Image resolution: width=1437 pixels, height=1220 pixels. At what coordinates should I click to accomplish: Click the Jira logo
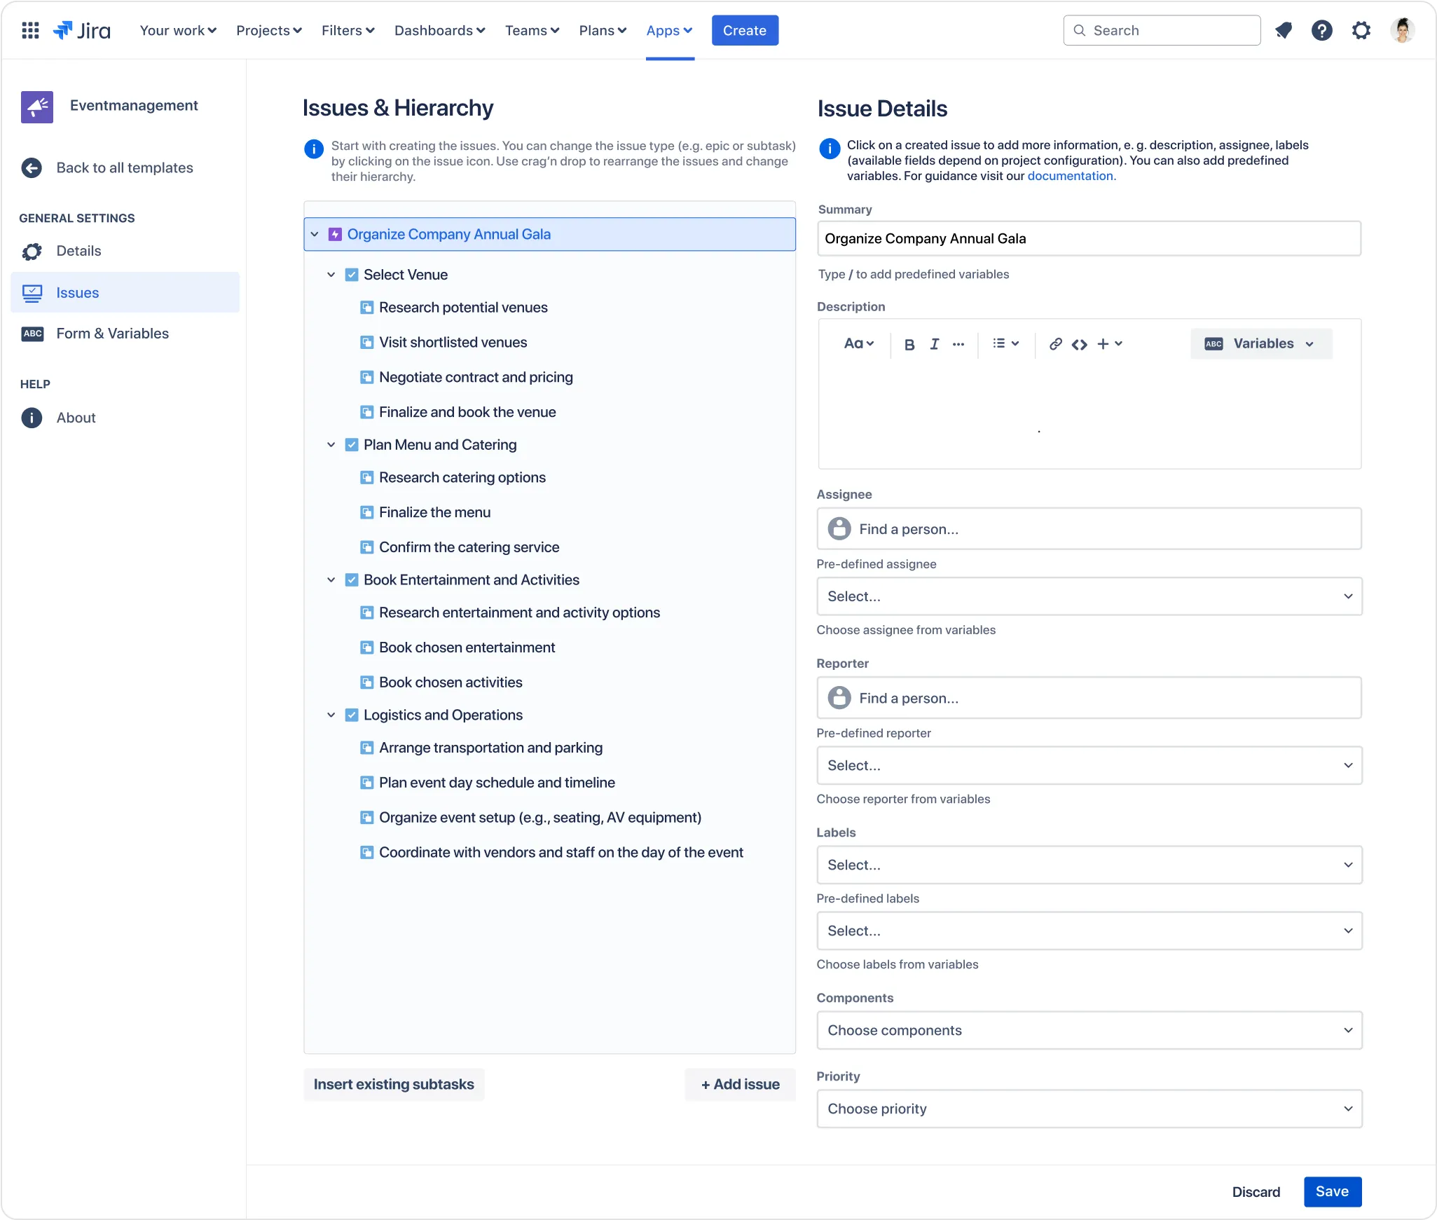point(82,30)
